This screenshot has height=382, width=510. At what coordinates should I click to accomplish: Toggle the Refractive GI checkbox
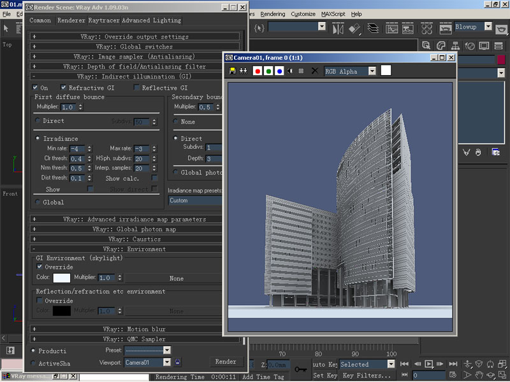[63, 87]
